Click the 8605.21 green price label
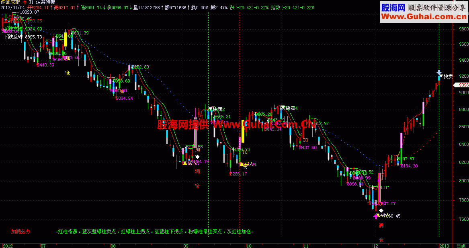Viewport: 469px width, 248px height. coord(222,117)
